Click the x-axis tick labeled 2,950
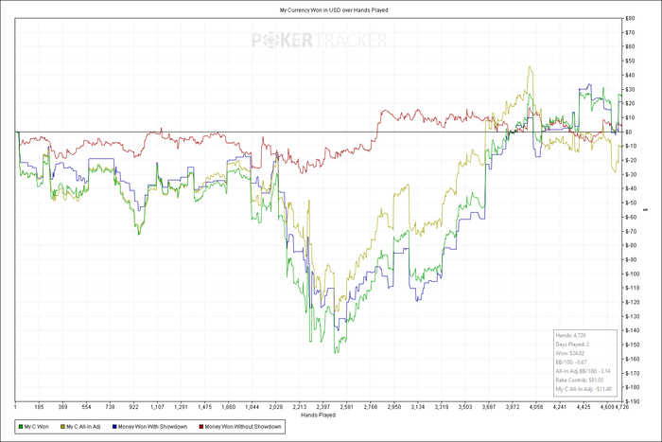Image resolution: width=662 pixels, height=442 pixels. (x=394, y=407)
